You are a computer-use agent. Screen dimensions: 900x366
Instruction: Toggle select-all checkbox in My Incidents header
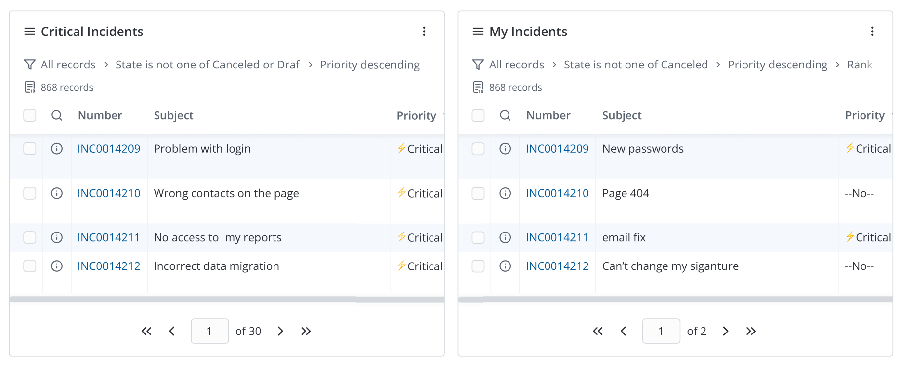pyautogui.click(x=478, y=115)
